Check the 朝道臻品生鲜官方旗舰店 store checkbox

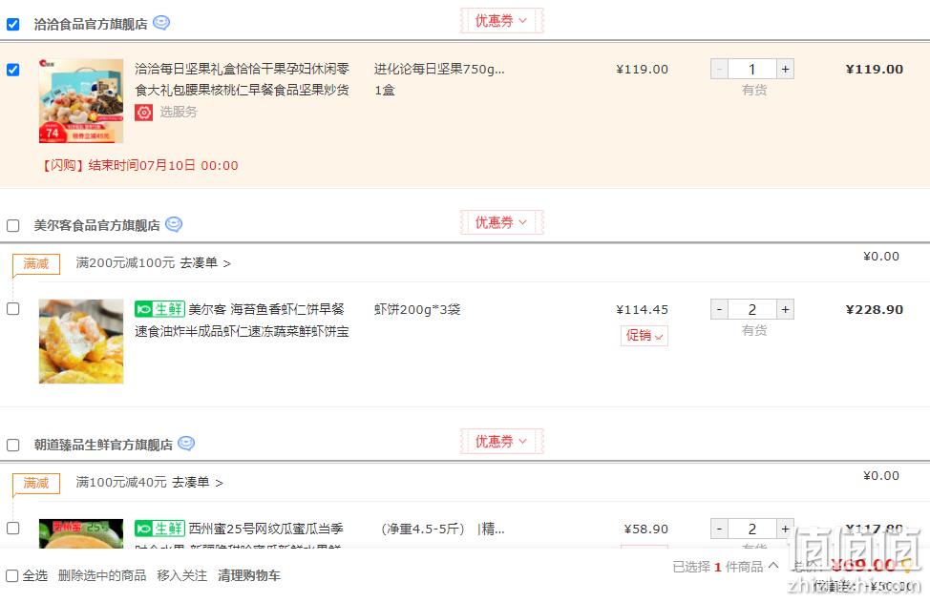13,445
